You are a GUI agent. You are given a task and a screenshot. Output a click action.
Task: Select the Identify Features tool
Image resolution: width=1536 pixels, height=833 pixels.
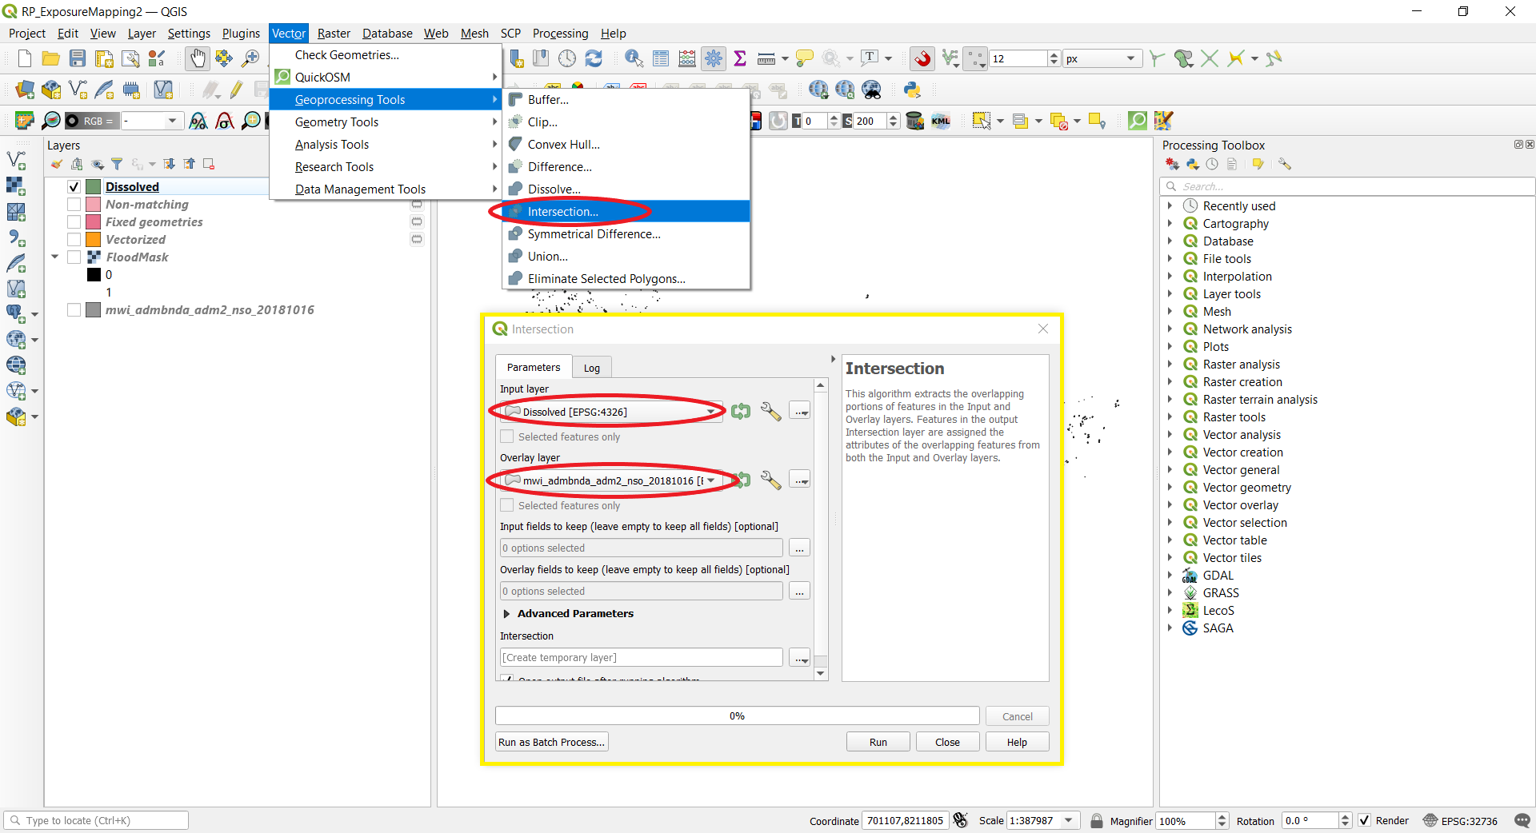[634, 58]
